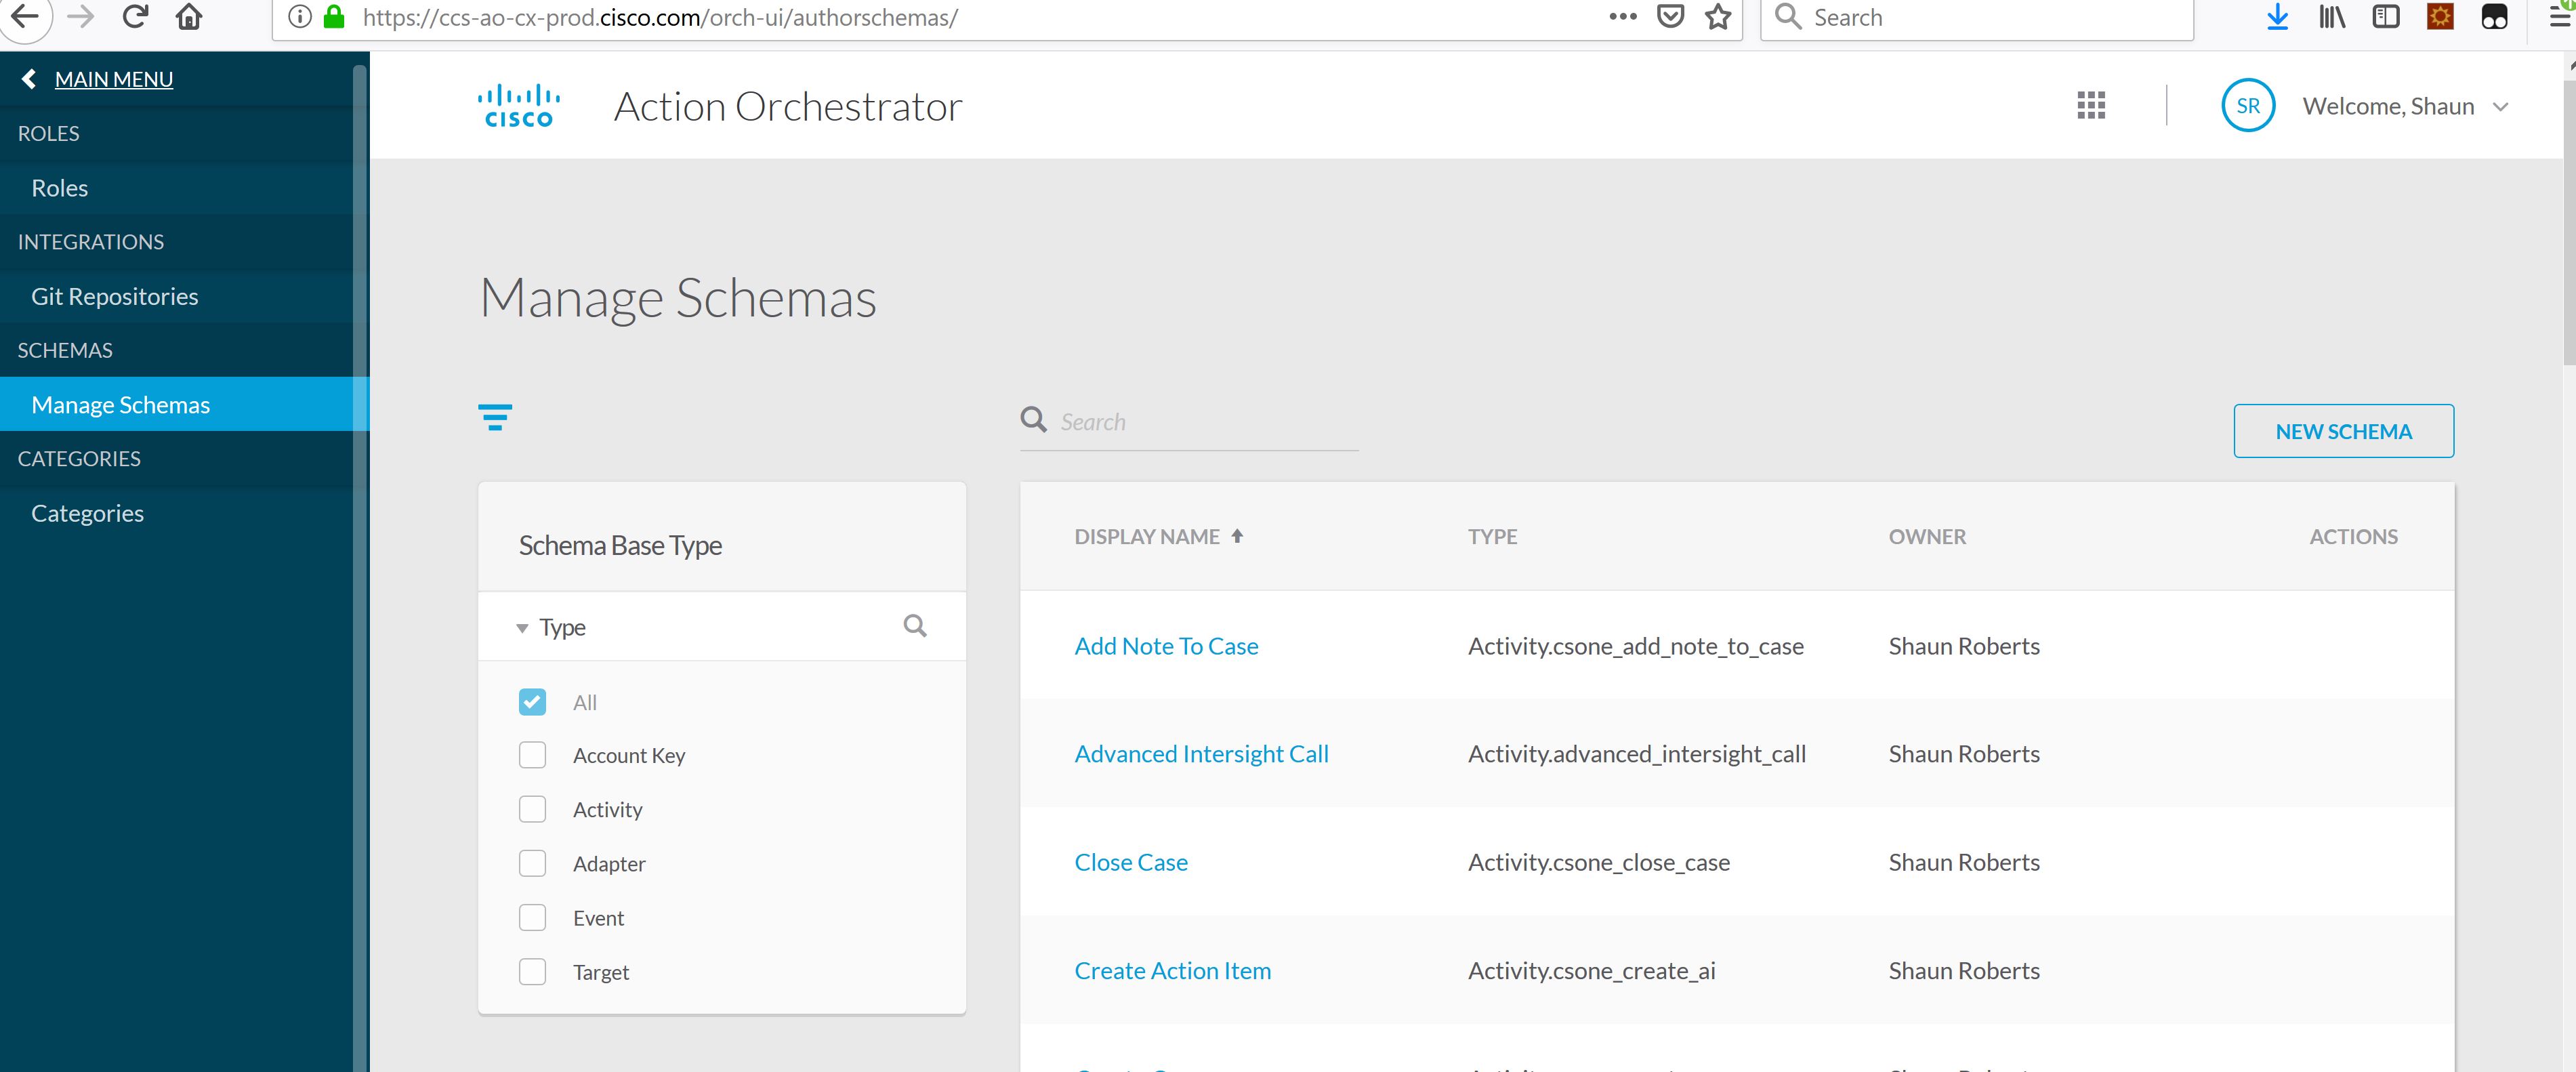Image resolution: width=2576 pixels, height=1072 pixels.
Task: Click Shaun Roberts owner in Close Case row
Action: (1963, 862)
